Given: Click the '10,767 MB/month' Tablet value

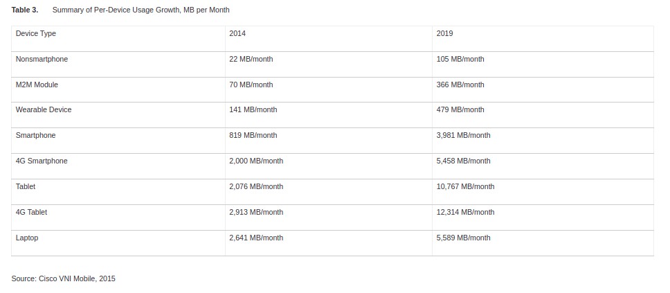Looking at the screenshot, I should point(465,186).
